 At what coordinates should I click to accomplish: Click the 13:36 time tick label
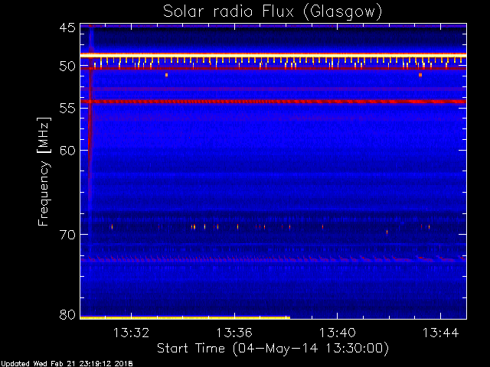click(234, 333)
